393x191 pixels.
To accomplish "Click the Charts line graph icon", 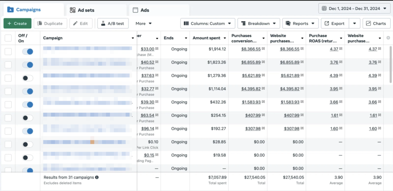I will 368,24.
